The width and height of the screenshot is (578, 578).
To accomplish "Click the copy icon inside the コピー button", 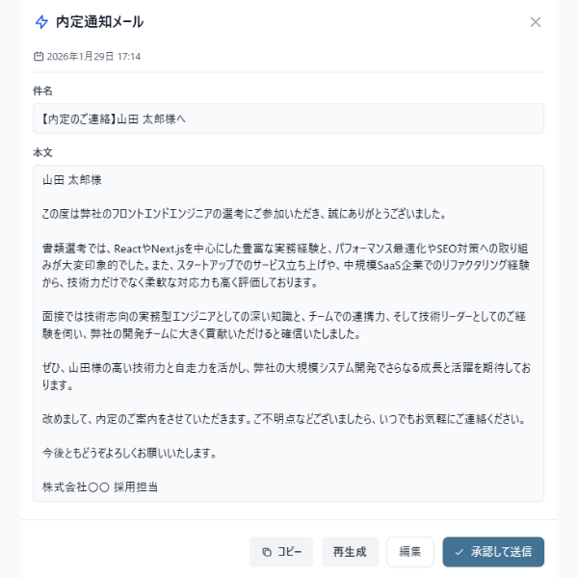I will click(x=267, y=552).
